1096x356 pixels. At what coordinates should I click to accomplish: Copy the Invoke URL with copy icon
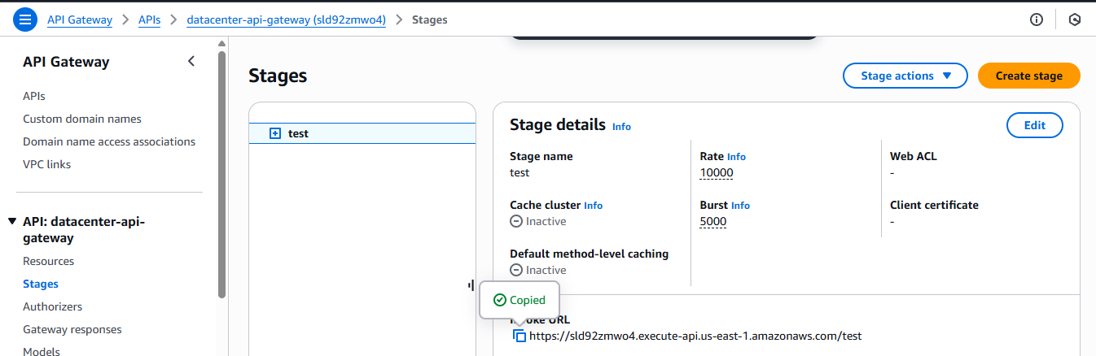[519, 336]
